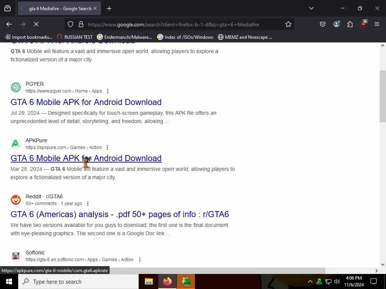View site security padlock info

pyautogui.click(x=81, y=24)
